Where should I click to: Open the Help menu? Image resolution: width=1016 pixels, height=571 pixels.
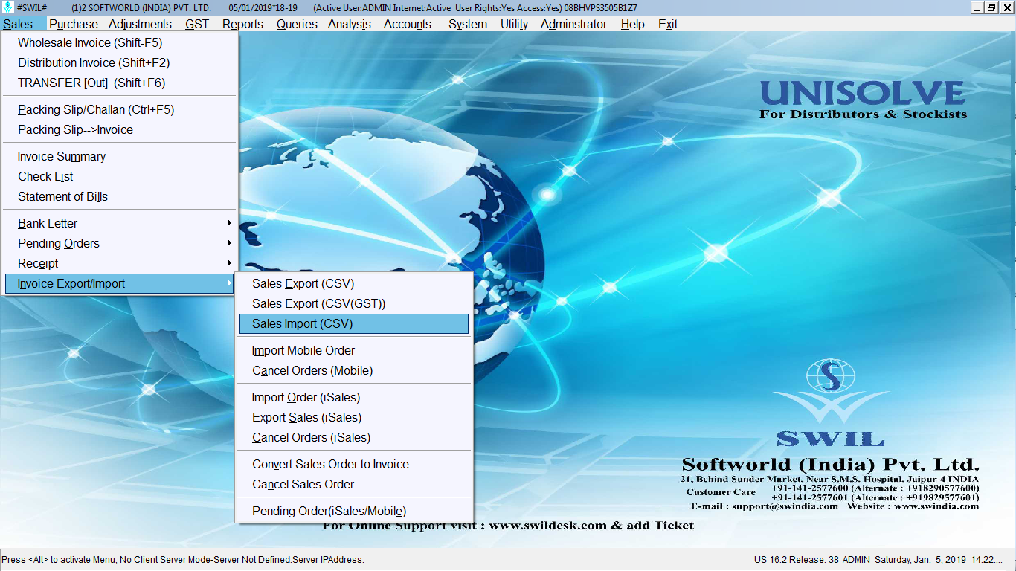(x=633, y=24)
